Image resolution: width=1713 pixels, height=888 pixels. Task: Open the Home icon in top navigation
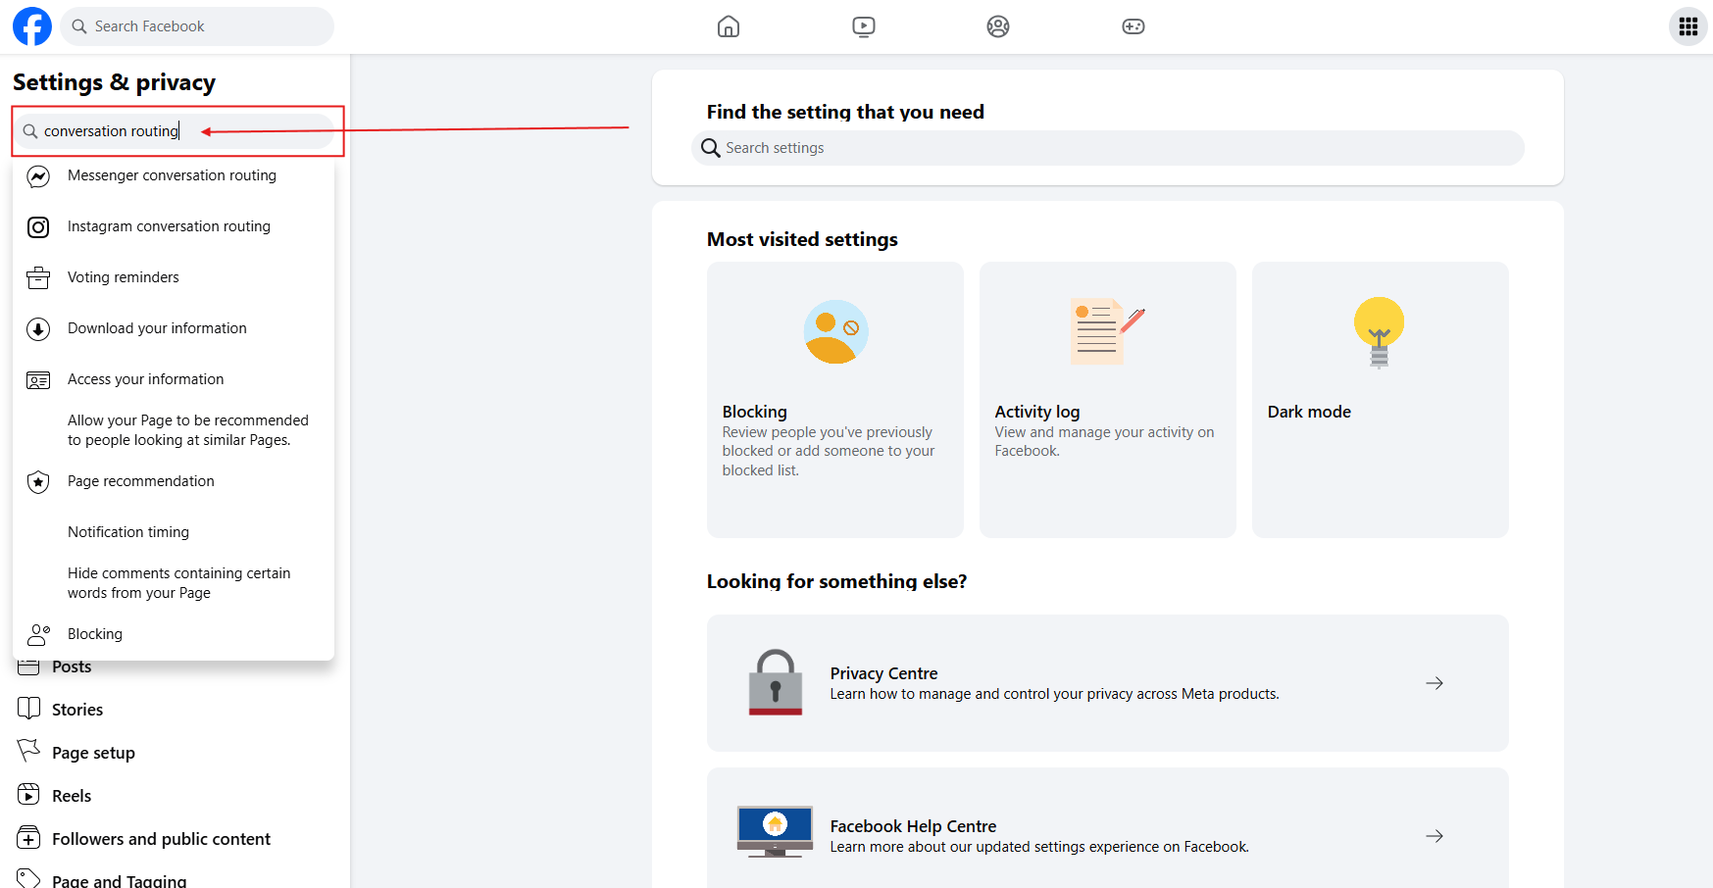point(728,26)
